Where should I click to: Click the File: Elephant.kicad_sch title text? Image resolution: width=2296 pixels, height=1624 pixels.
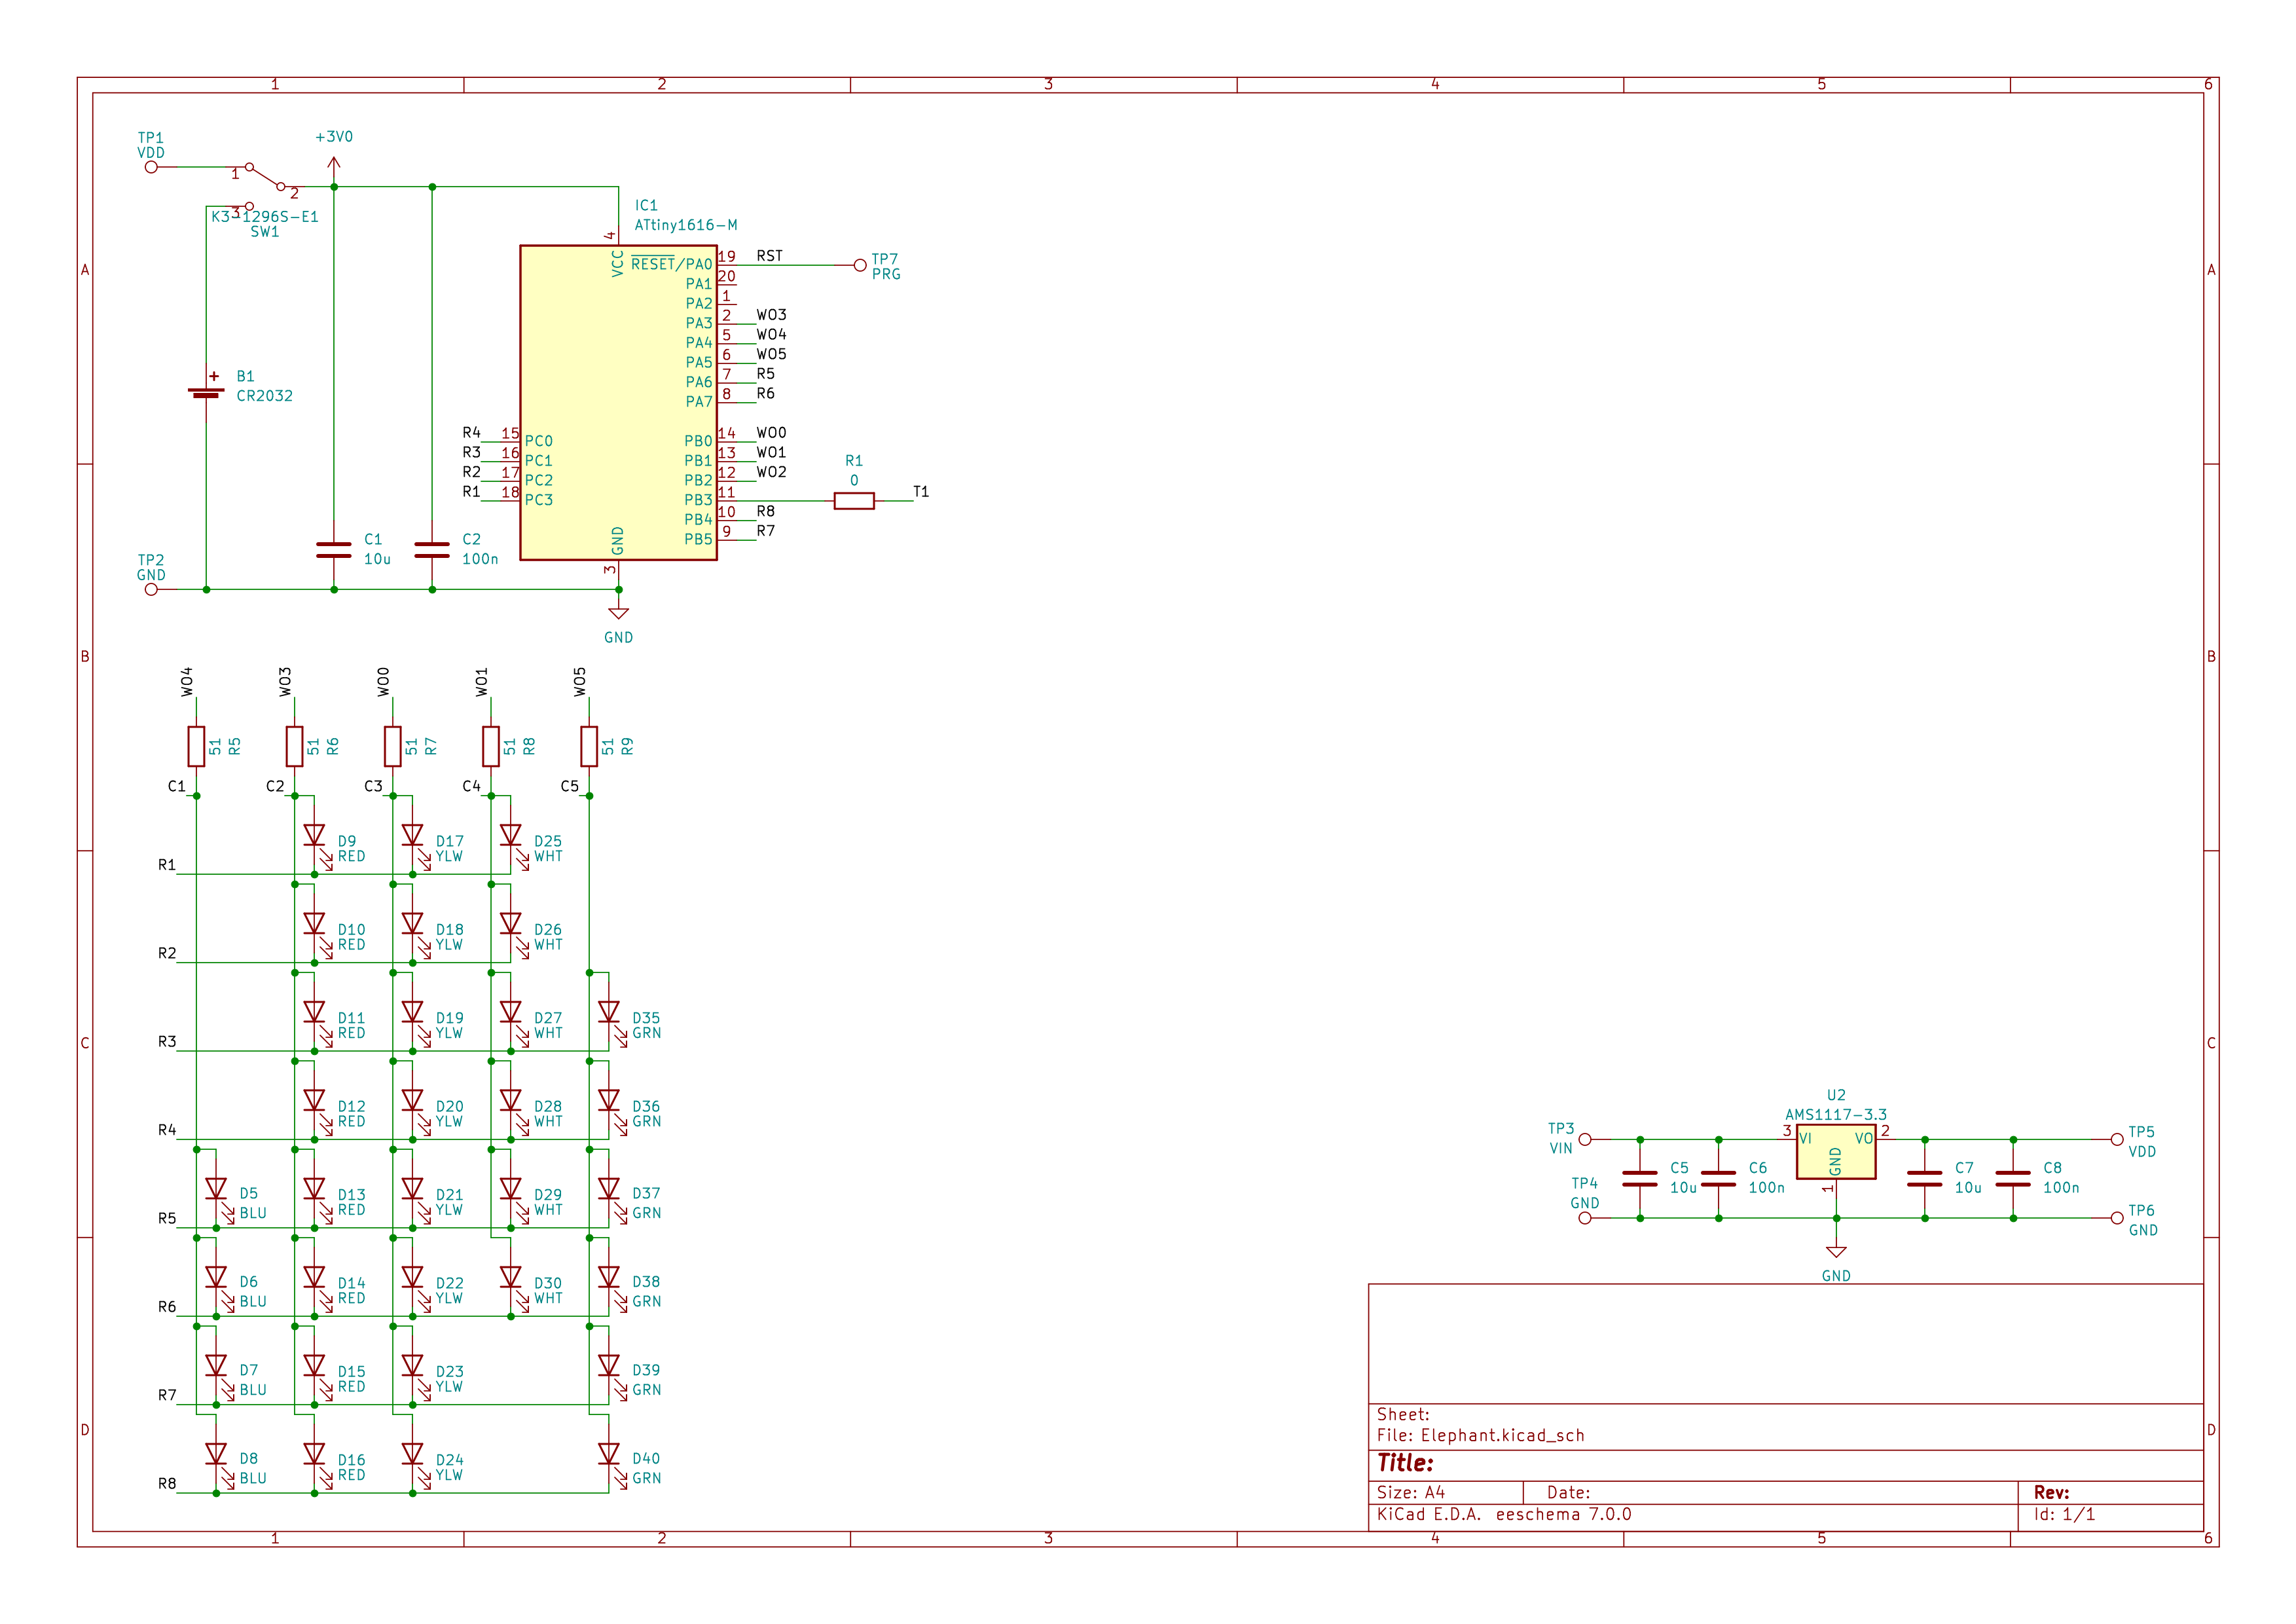click(1480, 1435)
